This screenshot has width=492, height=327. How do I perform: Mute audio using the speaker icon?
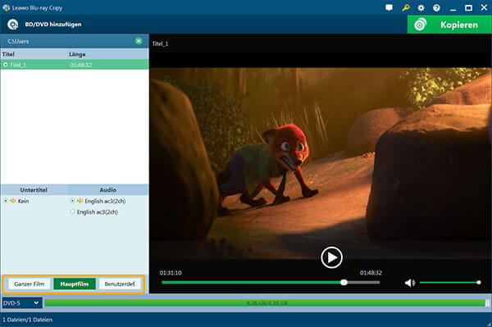click(409, 283)
